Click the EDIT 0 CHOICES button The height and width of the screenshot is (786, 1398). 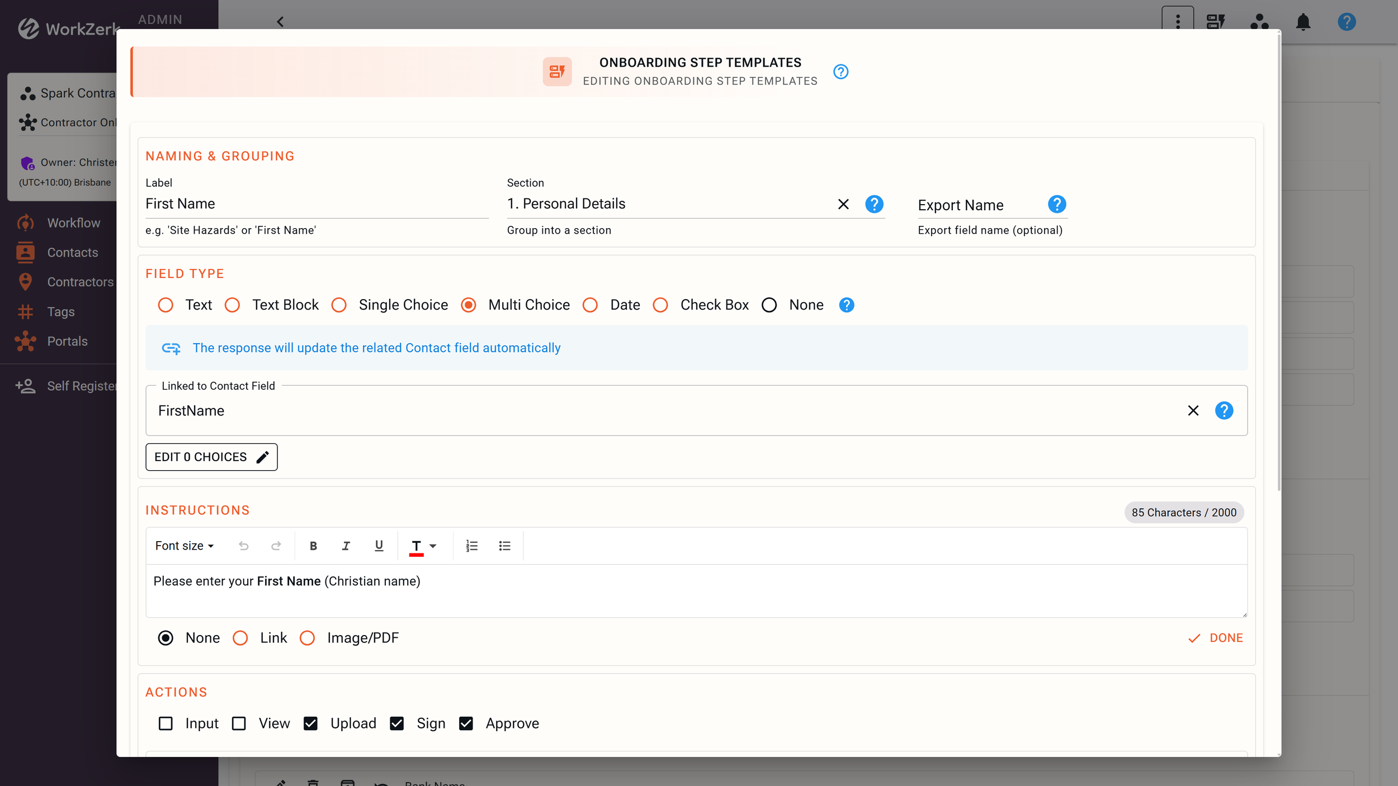coord(211,457)
